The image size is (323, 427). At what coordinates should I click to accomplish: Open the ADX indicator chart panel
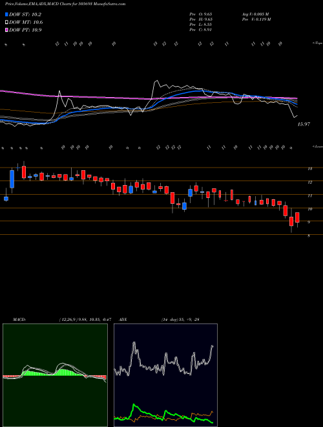click(165, 375)
